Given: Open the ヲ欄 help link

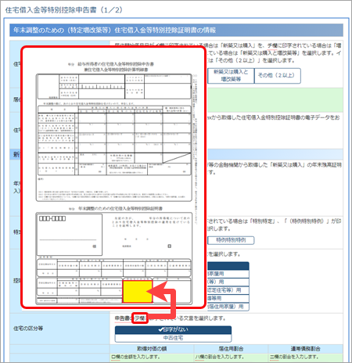Looking at the screenshot, I should pos(140,318).
